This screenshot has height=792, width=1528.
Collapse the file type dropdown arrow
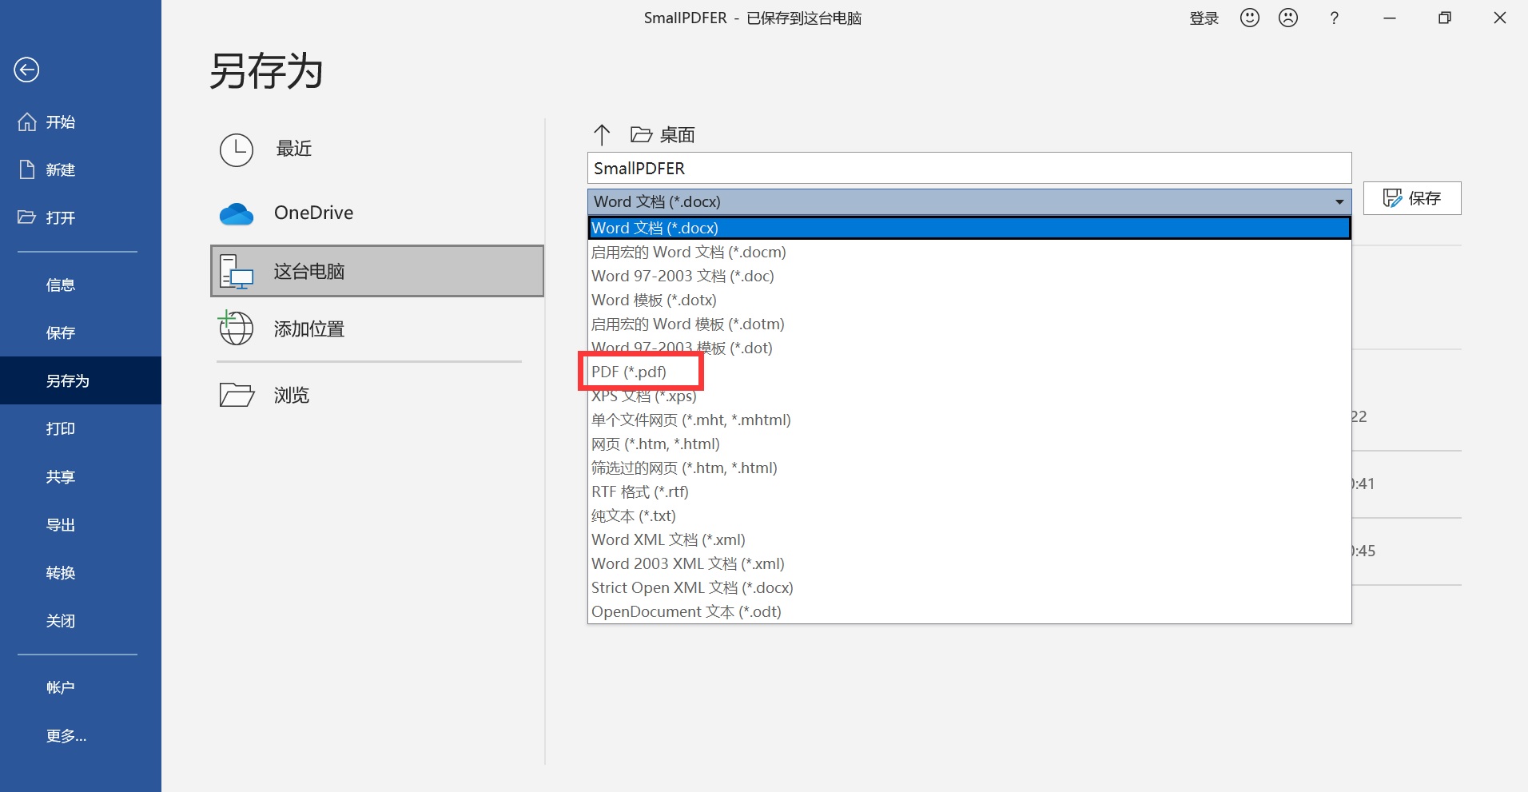pyautogui.click(x=1339, y=202)
